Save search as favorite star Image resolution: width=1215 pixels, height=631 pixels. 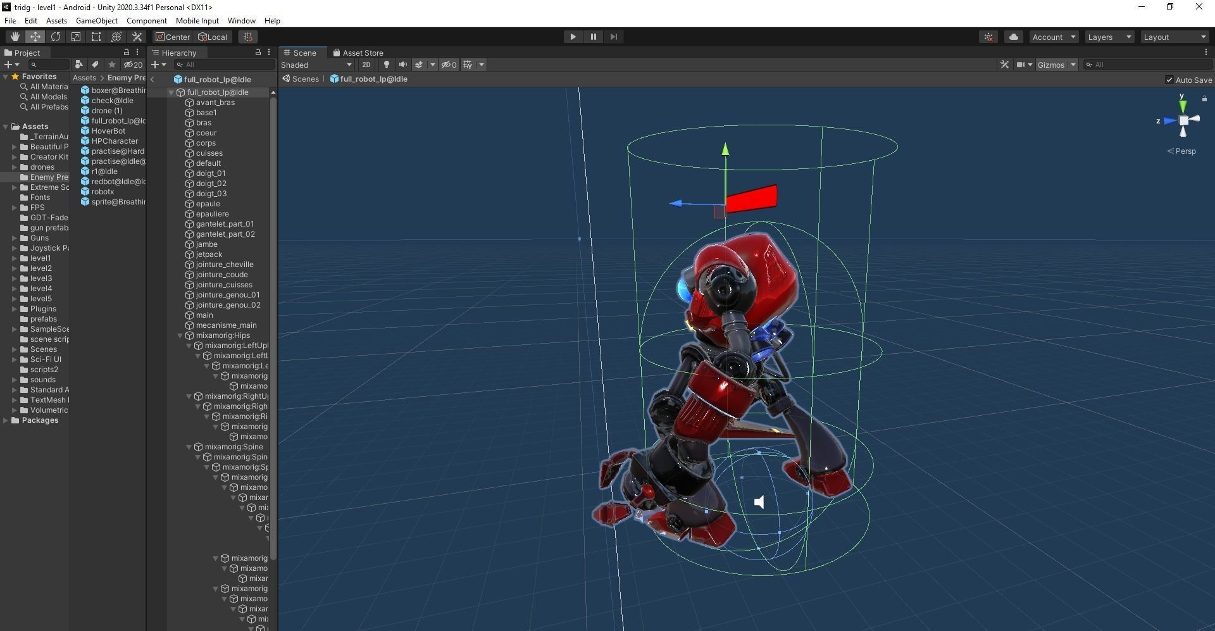coord(112,65)
